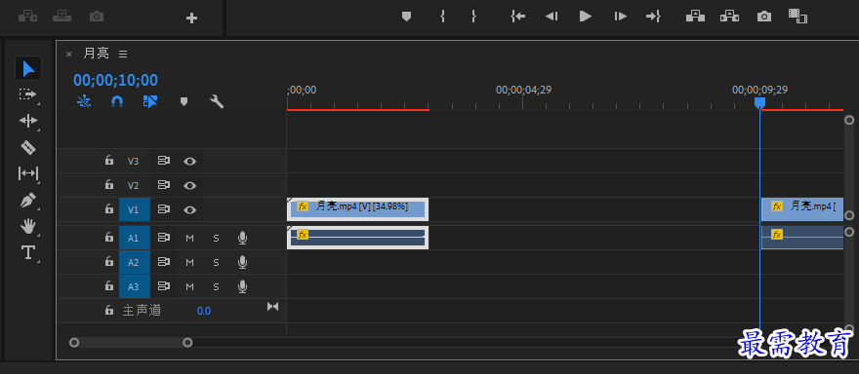This screenshot has width=859, height=374.
Task: Select the Type tool
Action: (28, 252)
